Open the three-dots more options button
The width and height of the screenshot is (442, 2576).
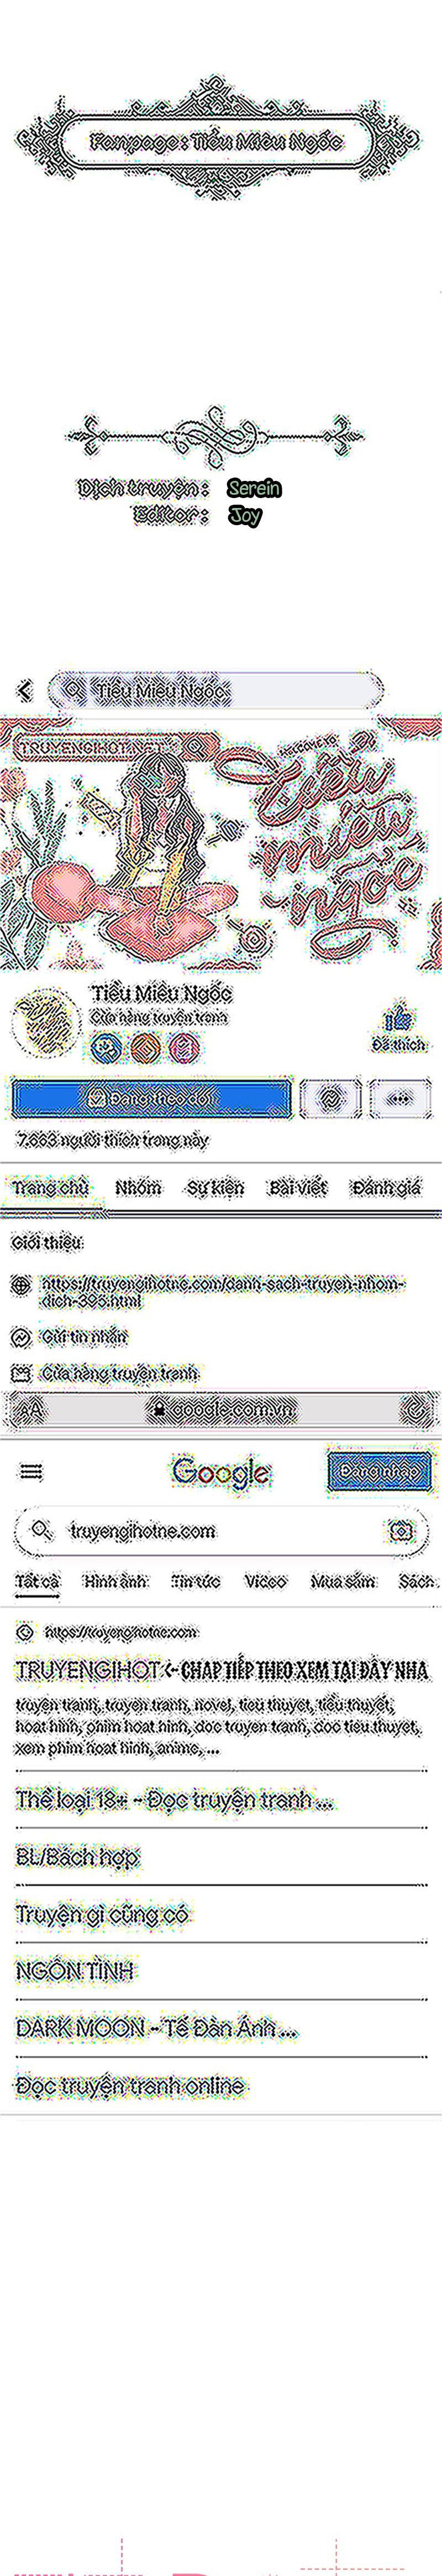(399, 1097)
